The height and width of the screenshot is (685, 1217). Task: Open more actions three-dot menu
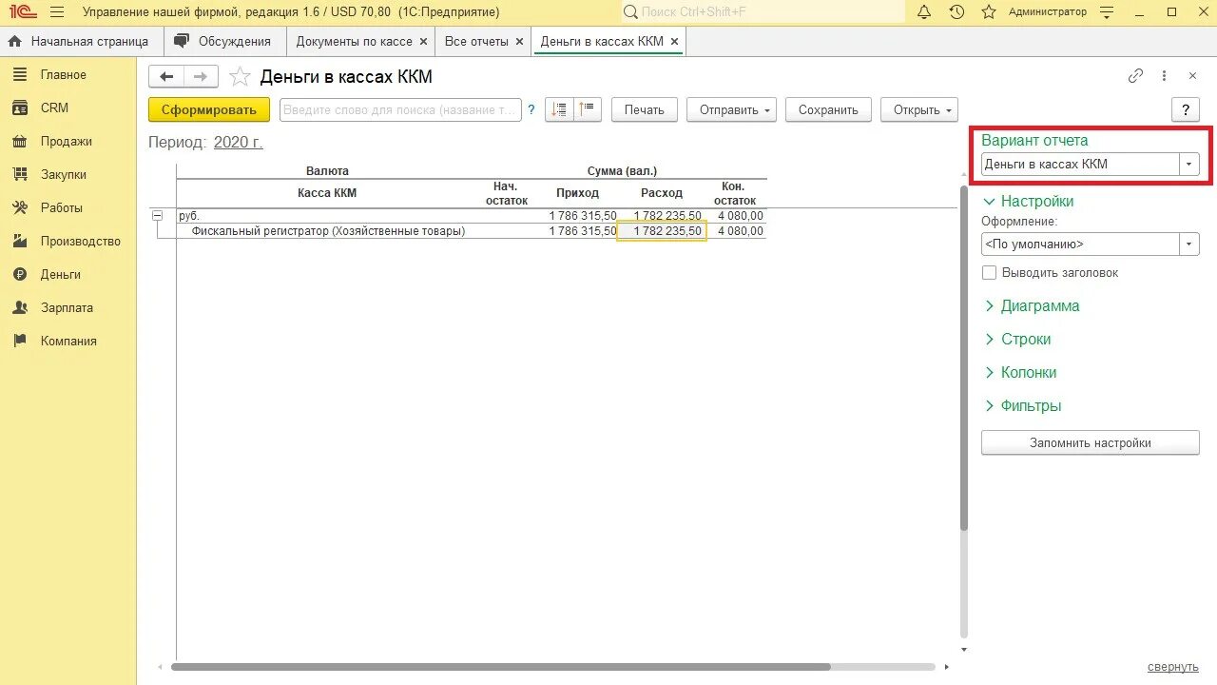tap(1165, 76)
